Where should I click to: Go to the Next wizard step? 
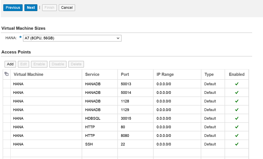click(31, 8)
